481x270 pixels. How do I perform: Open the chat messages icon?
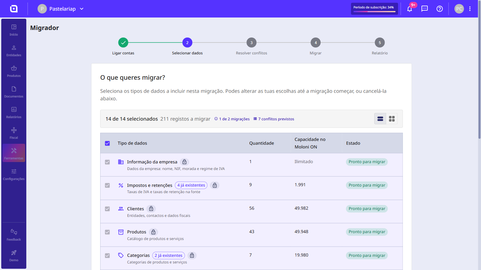point(425,9)
